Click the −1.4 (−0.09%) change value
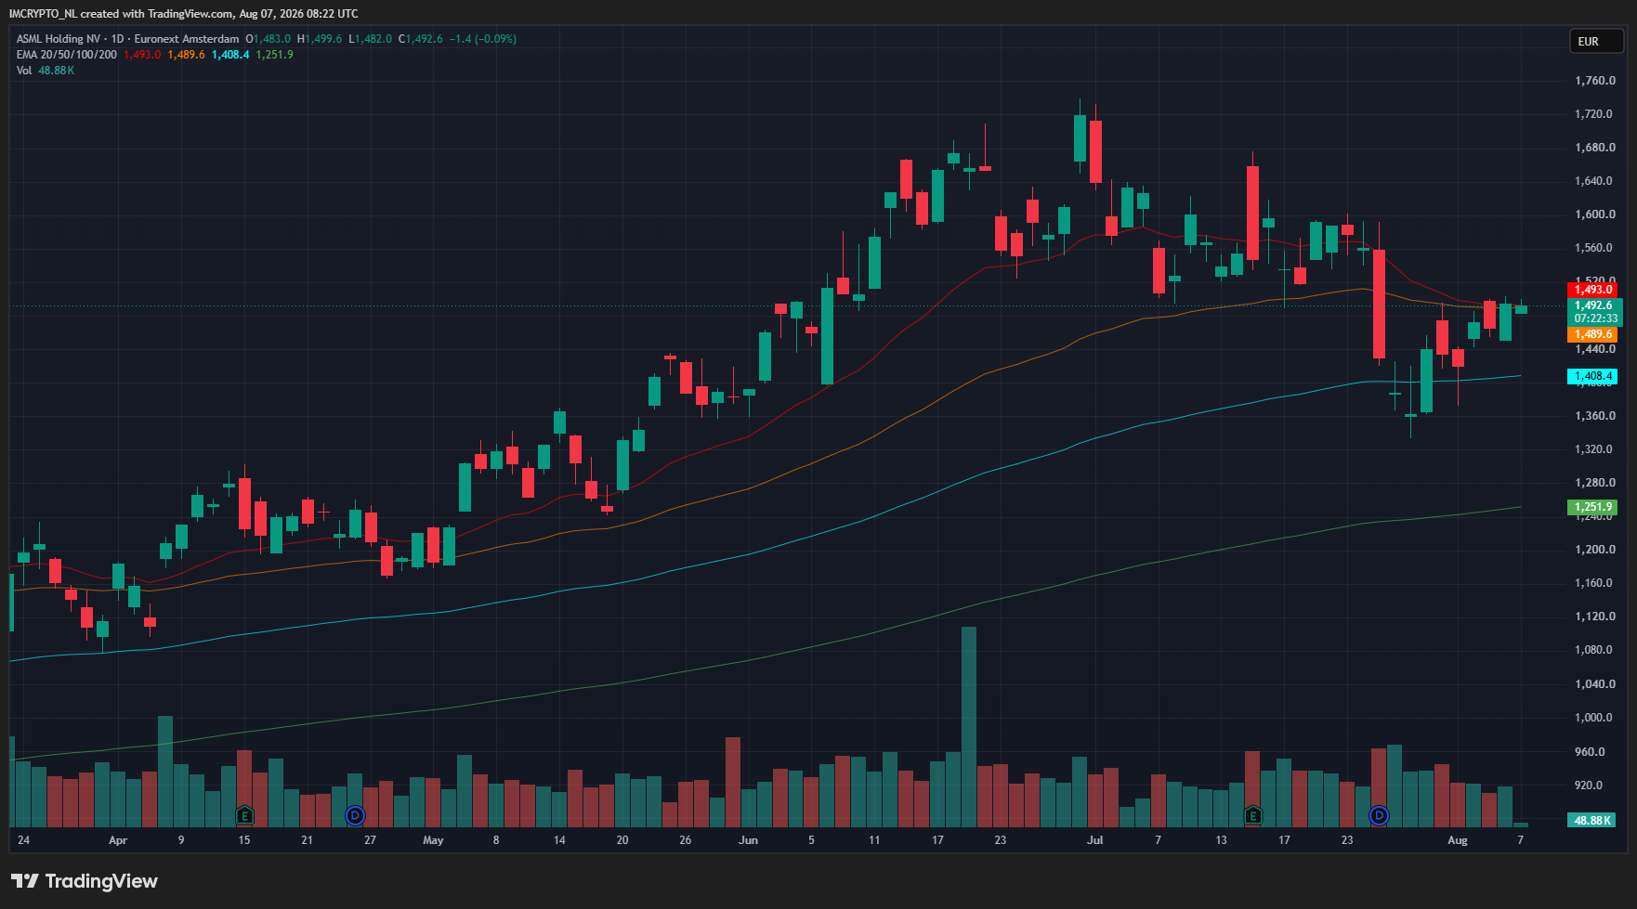This screenshot has width=1637, height=909. pyautogui.click(x=483, y=39)
